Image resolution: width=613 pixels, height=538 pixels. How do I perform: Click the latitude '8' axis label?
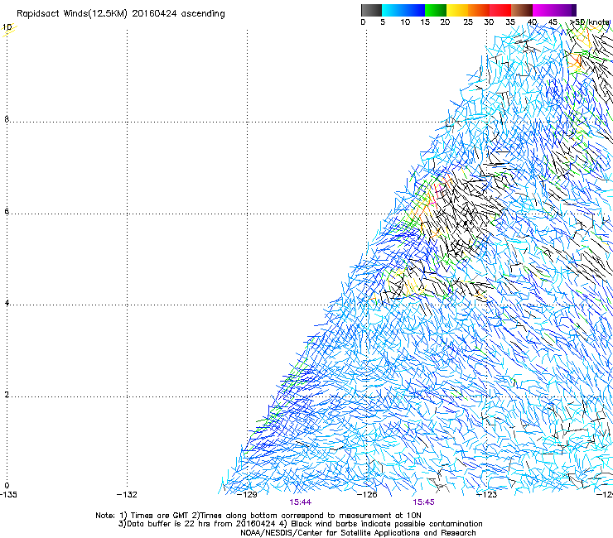pos(7,119)
